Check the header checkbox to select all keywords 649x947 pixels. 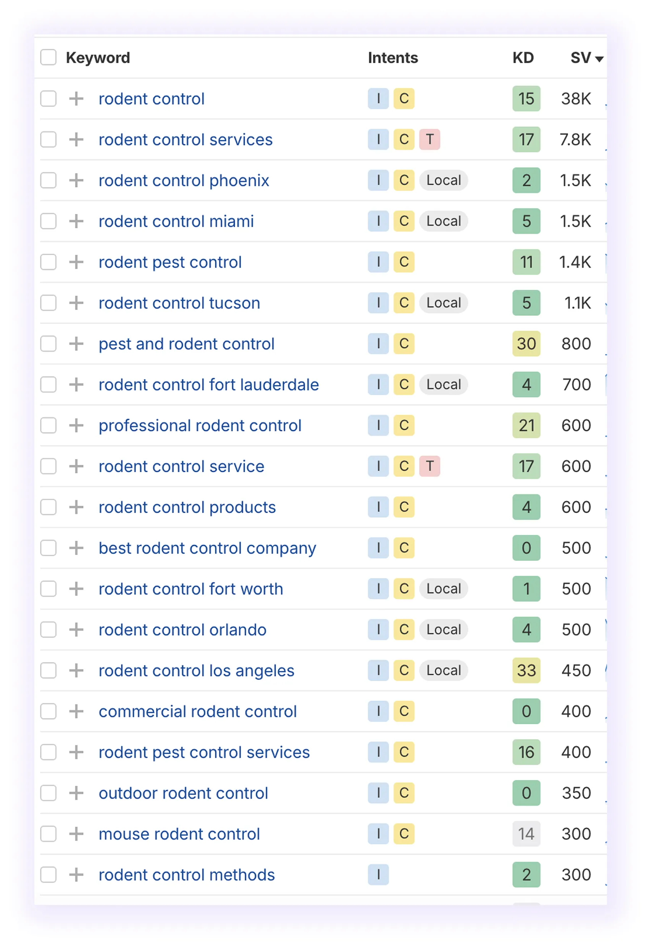[x=48, y=57]
